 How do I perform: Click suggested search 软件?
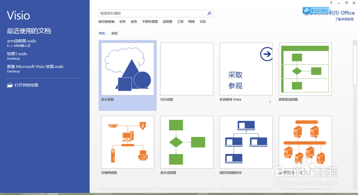pyautogui.click(x=122, y=22)
